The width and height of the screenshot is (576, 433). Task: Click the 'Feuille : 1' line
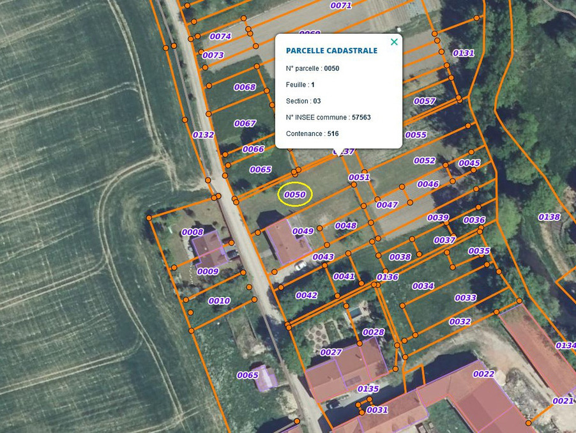pyautogui.click(x=300, y=84)
